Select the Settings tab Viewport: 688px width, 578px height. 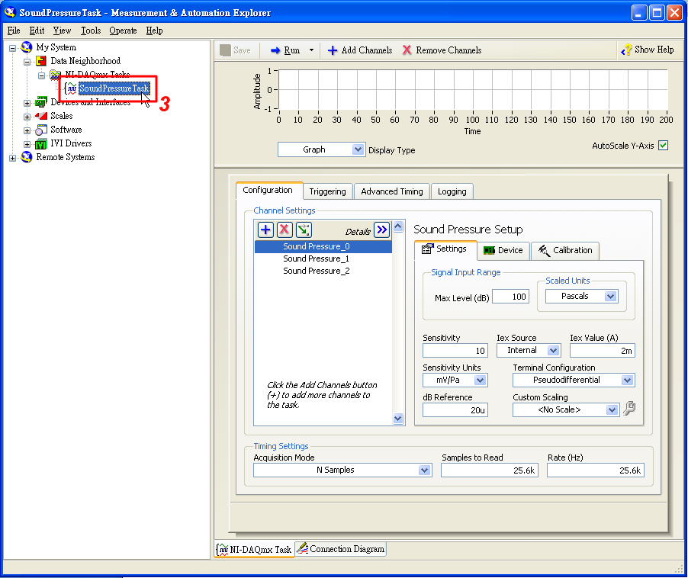(x=445, y=249)
